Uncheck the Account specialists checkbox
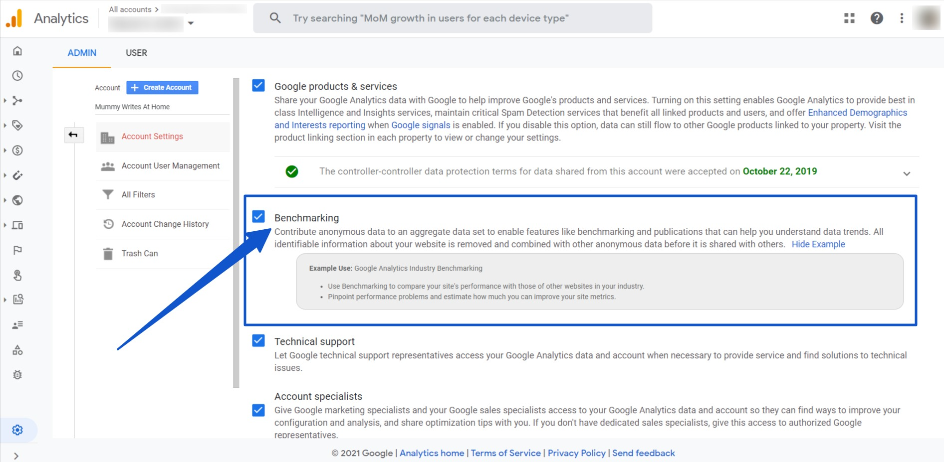This screenshot has width=944, height=462. [x=258, y=410]
